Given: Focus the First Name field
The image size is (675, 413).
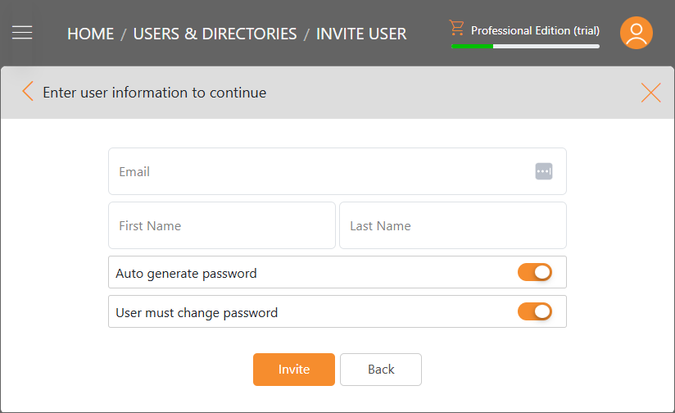Looking at the screenshot, I should 222,225.
